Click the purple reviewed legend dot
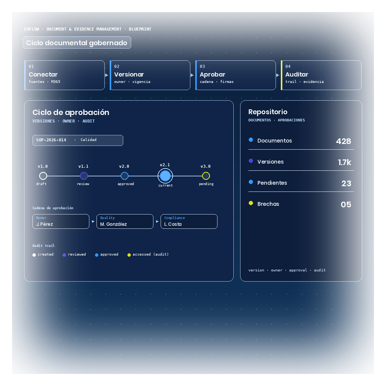Image resolution: width=386 pixels, height=386 pixels. pyautogui.click(x=64, y=255)
